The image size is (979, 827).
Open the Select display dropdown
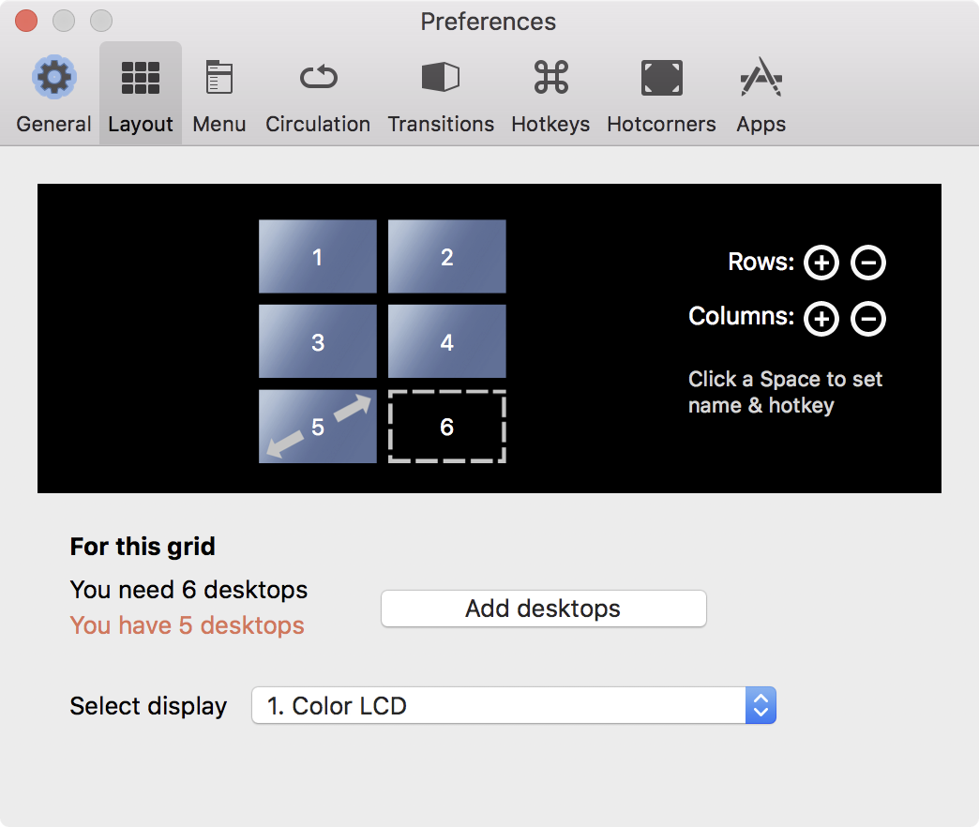click(x=514, y=706)
